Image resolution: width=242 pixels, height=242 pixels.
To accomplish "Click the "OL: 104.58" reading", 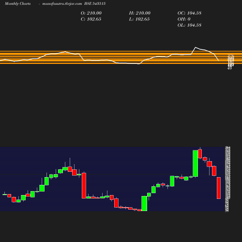I will click(x=189, y=25).
